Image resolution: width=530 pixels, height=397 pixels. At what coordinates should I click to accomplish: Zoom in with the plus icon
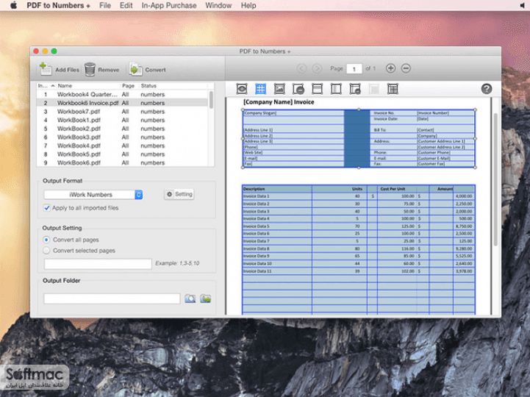click(390, 68)
